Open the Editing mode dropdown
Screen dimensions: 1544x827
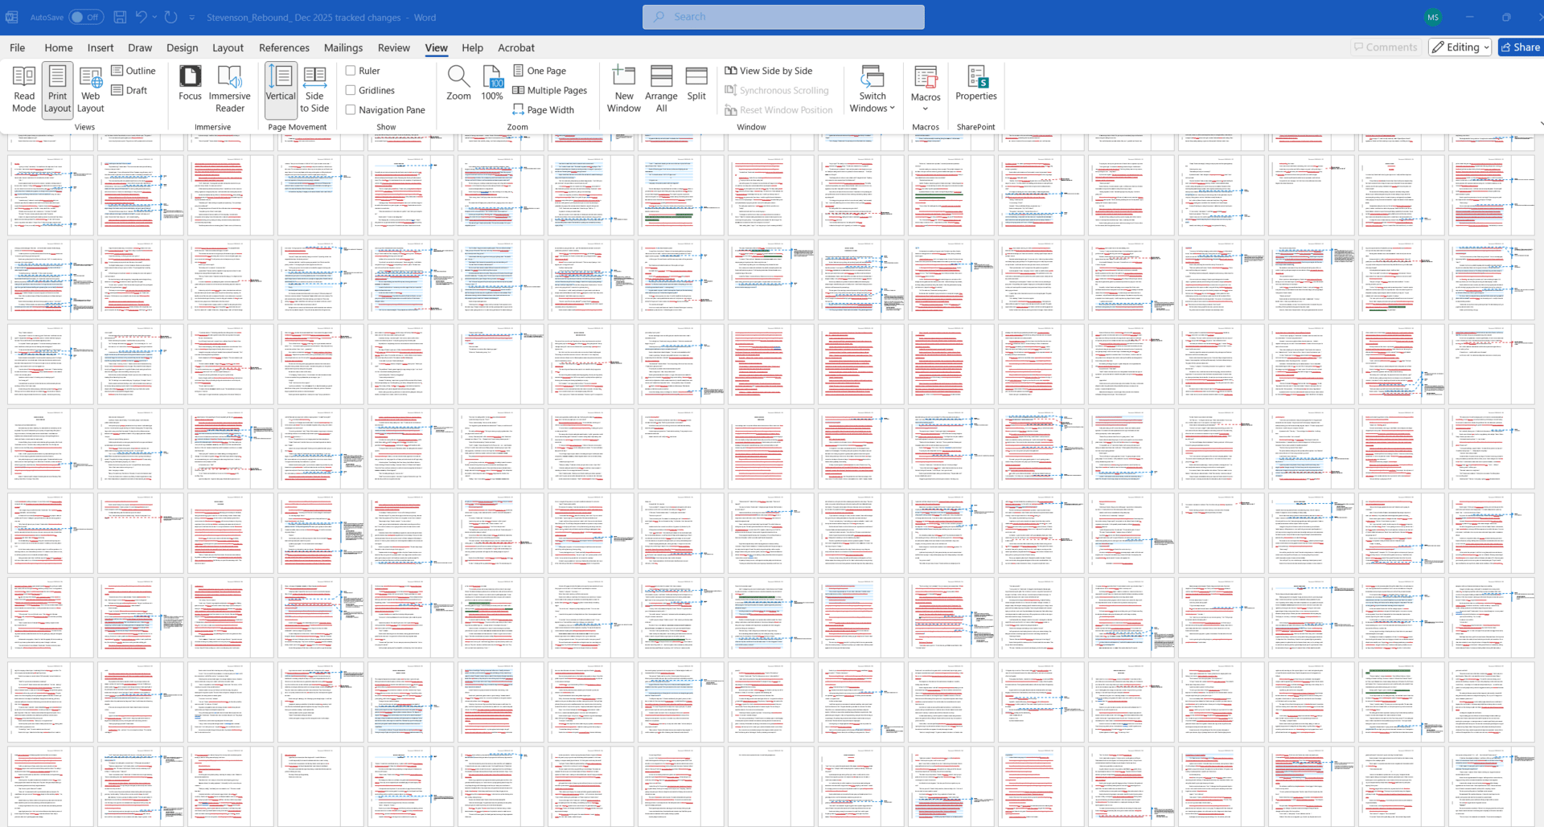[1460, 47]
